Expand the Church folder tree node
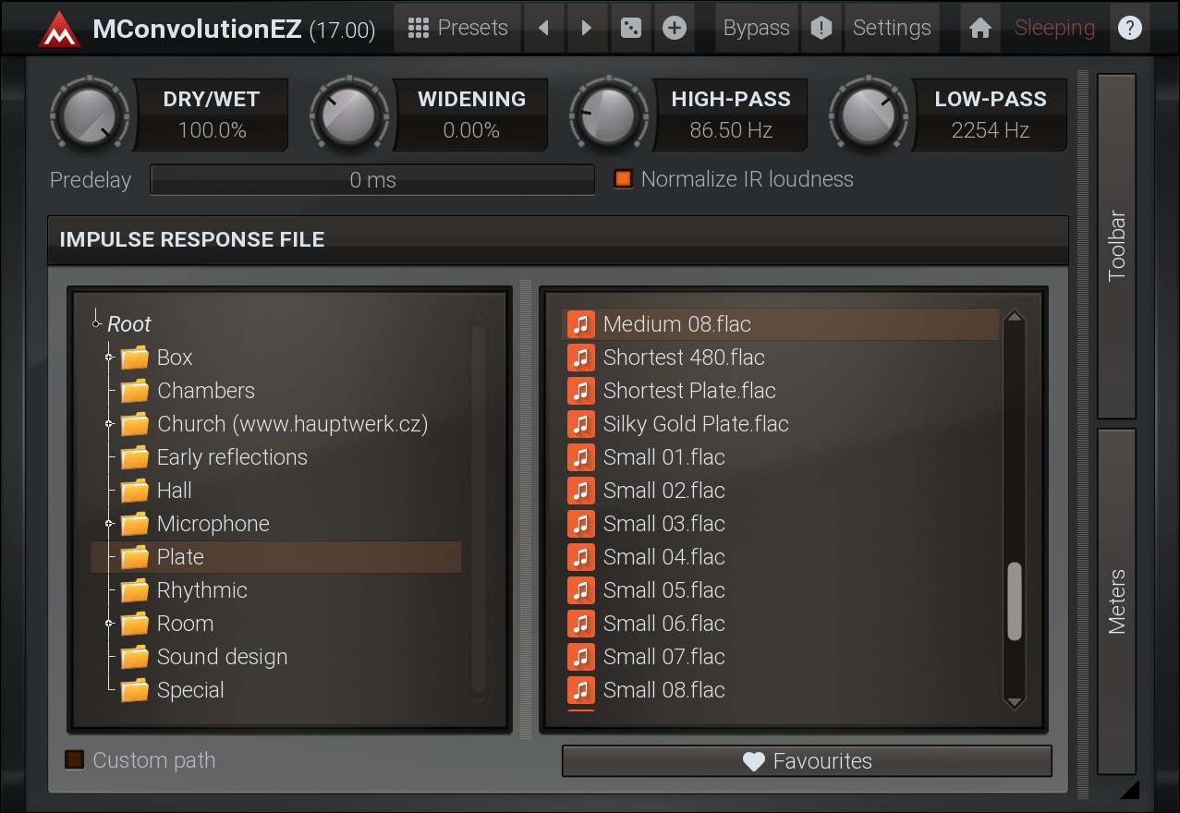 (x=109, y=424)
